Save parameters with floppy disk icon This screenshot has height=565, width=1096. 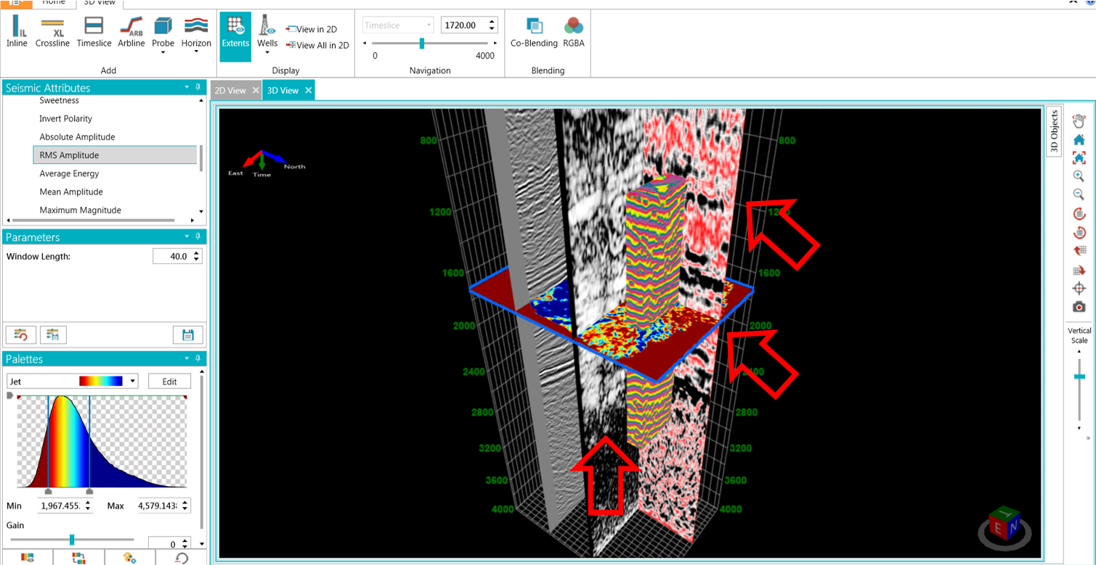[x=188, y=334]
